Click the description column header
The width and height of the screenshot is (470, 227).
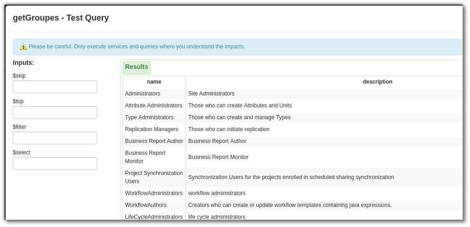[x=377, y=82]
